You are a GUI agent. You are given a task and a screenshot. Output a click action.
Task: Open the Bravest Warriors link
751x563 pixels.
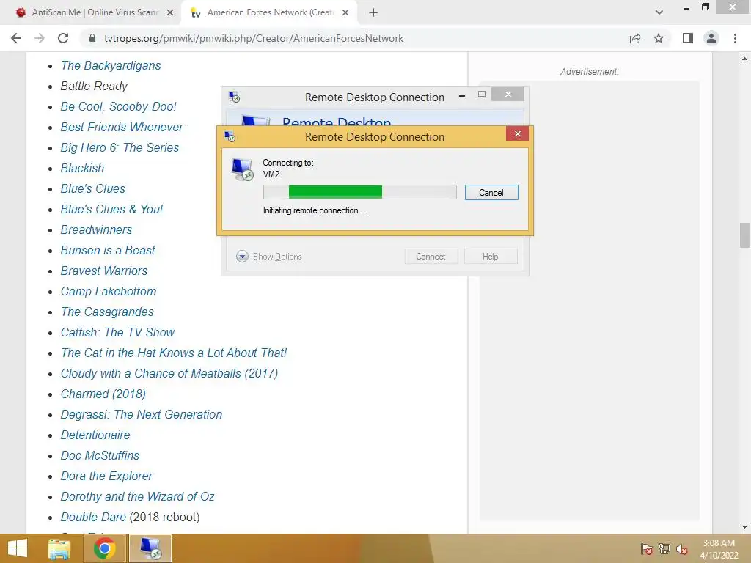(104, 271)
